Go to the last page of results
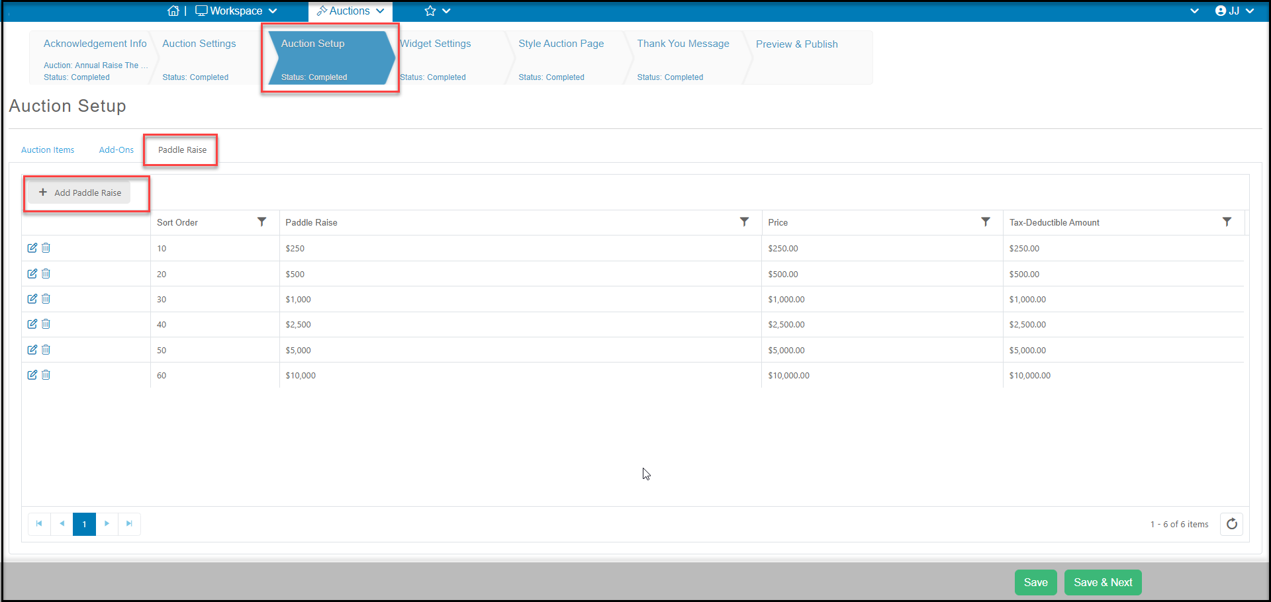The height and width of the screenshot is (602, 1271). (129, 524)
